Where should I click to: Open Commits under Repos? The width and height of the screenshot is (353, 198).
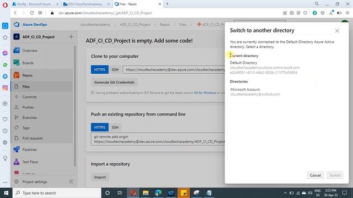29,97
